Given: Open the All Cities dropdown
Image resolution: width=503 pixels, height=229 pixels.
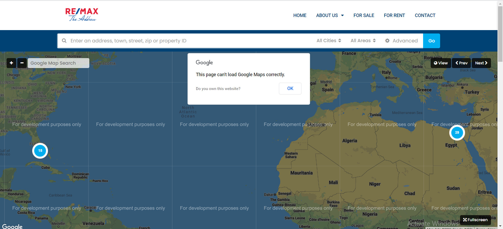Looking at the screenshot, I should click(x=329, y=41).
